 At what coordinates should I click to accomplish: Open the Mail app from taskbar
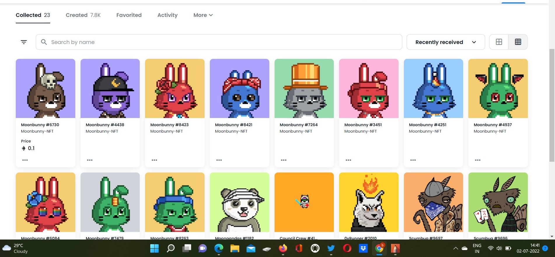pyautogui.click(x=251, y=248)
